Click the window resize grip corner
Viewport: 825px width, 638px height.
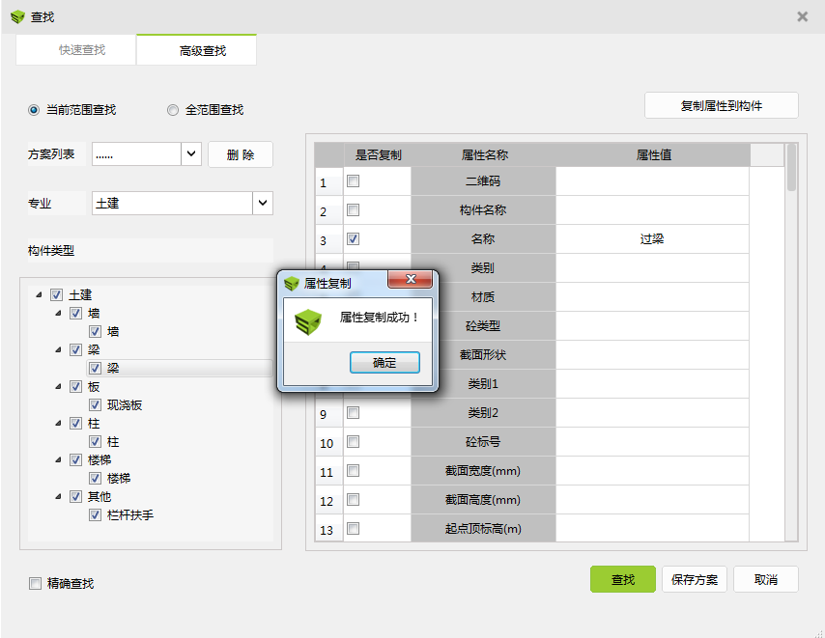point(818,632)
